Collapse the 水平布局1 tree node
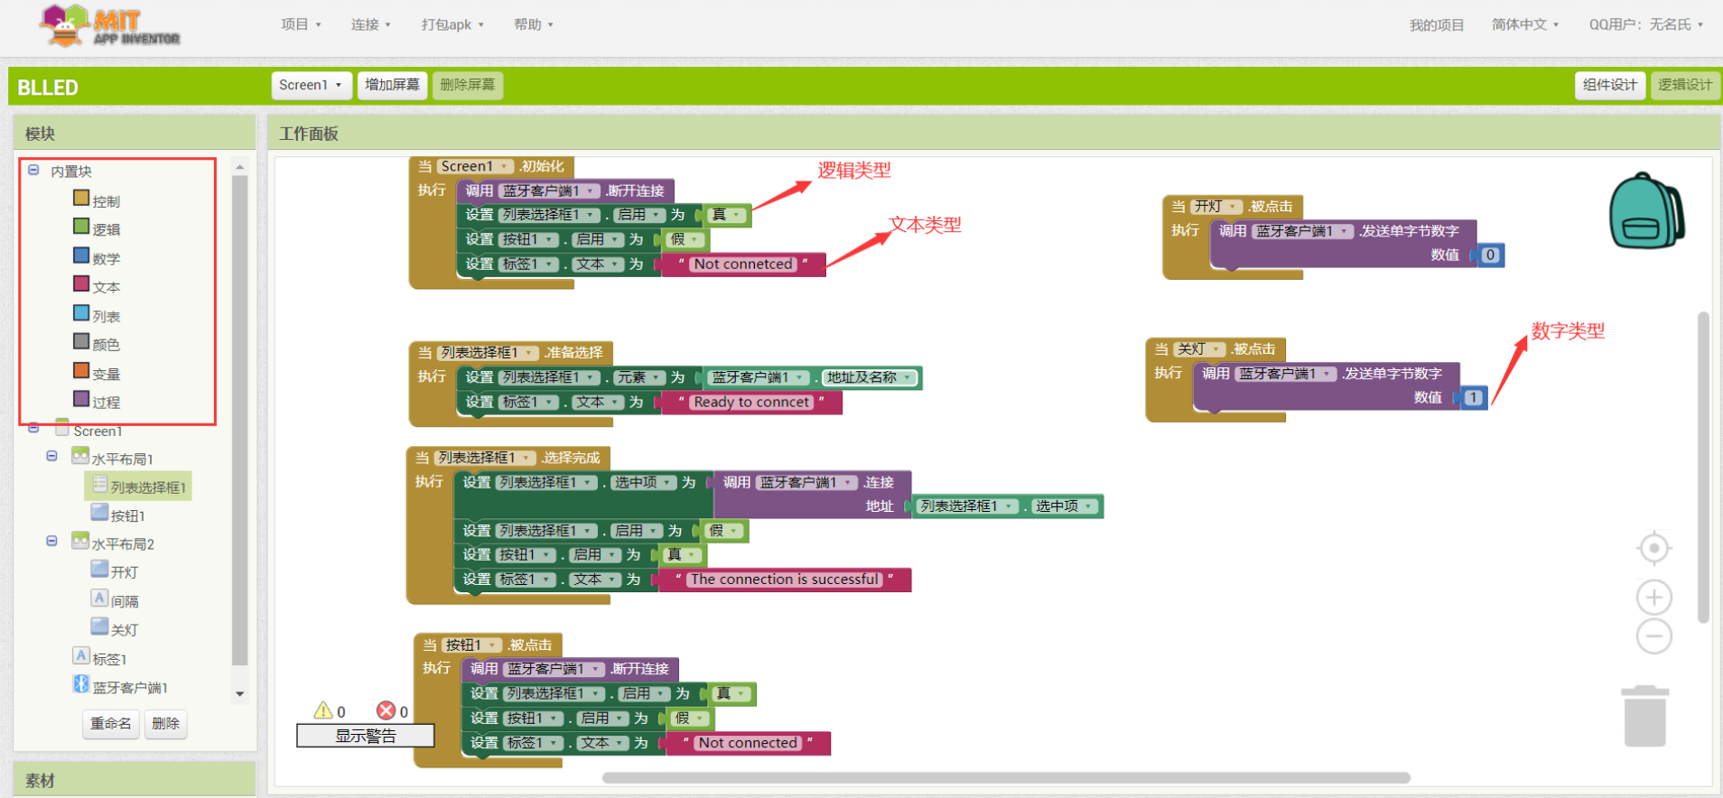The height and width of the screenshot is (798, 1723). tap(52, 457)
